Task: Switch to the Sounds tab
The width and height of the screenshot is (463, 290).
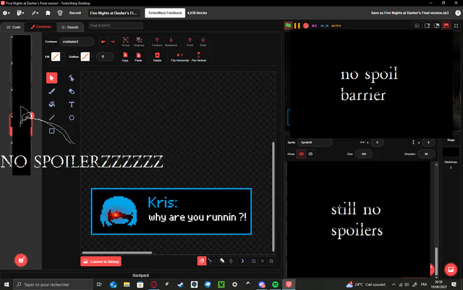Action: 69,27
